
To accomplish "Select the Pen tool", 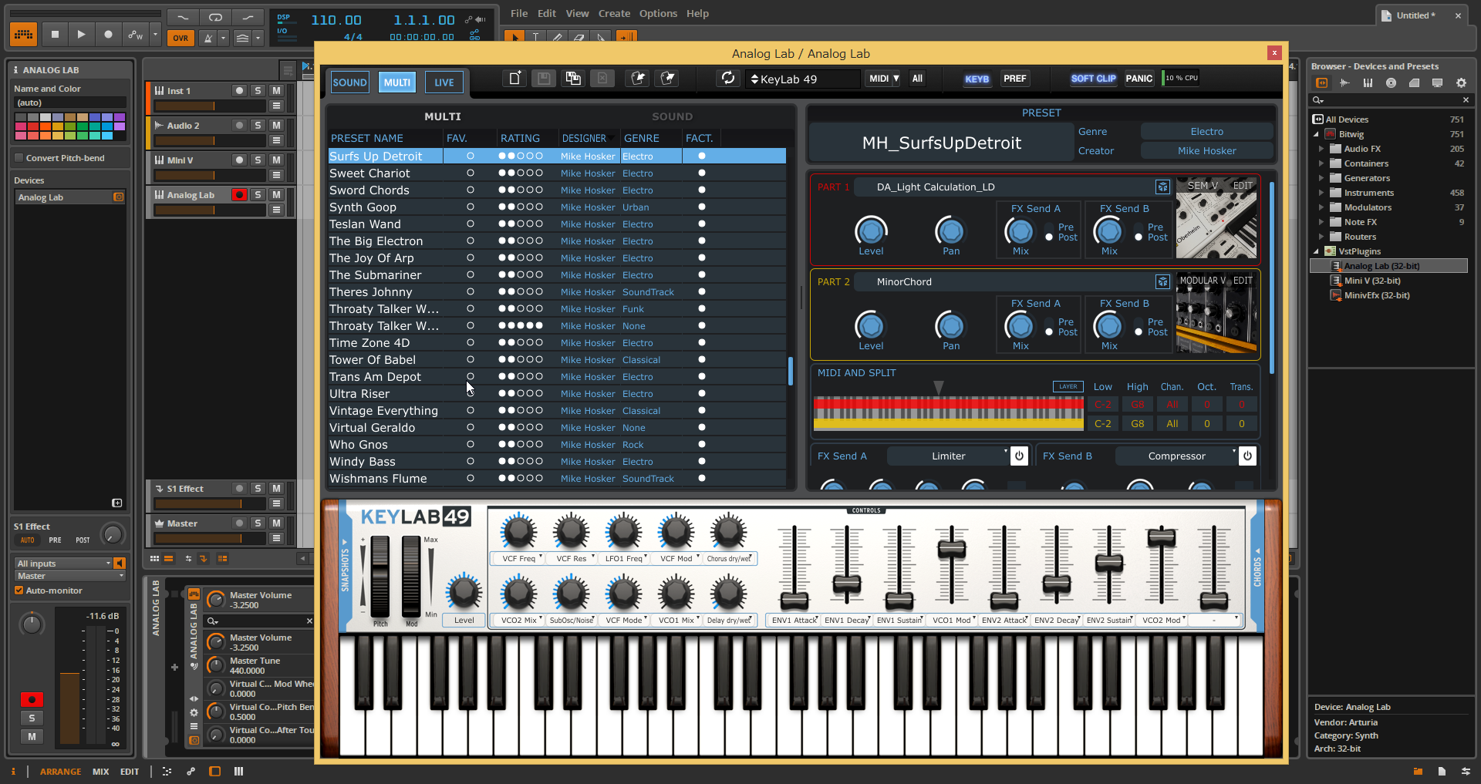I will [x=557, y=36].
